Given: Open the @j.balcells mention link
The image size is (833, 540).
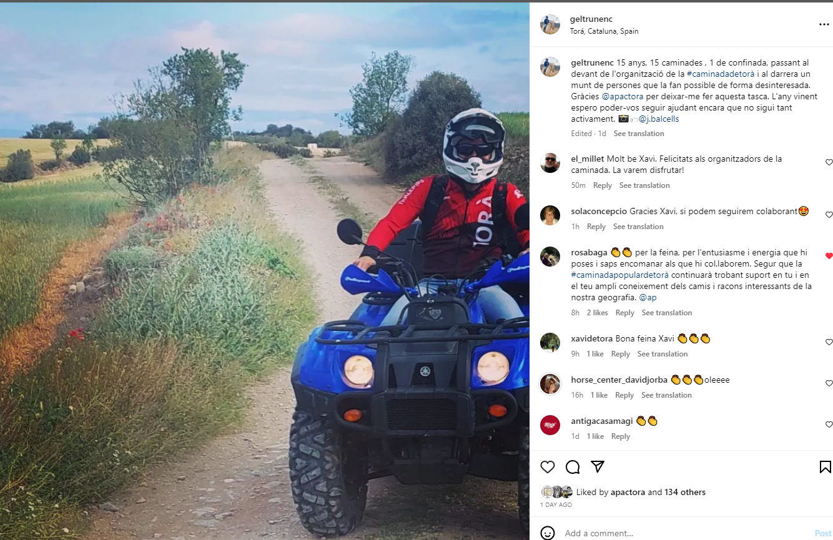Looking at the screenshot, I should tap(659, 119).
